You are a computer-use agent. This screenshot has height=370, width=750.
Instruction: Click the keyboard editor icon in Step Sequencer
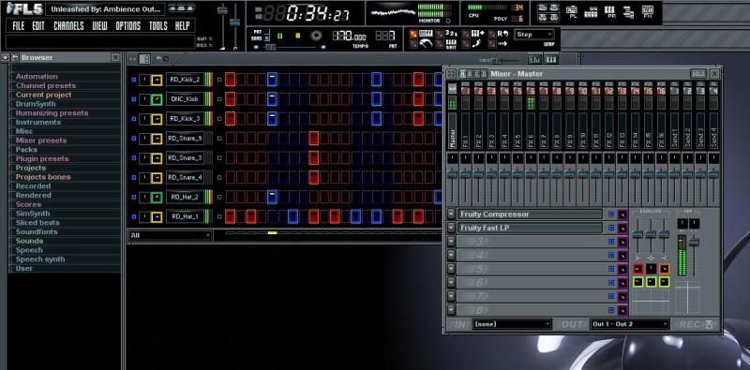pyautogui.click(x=550, y=60)
